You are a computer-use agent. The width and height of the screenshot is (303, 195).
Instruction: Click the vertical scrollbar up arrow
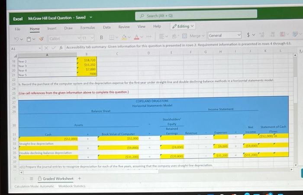[295, 55]
